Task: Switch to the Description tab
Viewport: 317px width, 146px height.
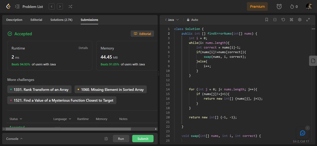Action: 14,20
